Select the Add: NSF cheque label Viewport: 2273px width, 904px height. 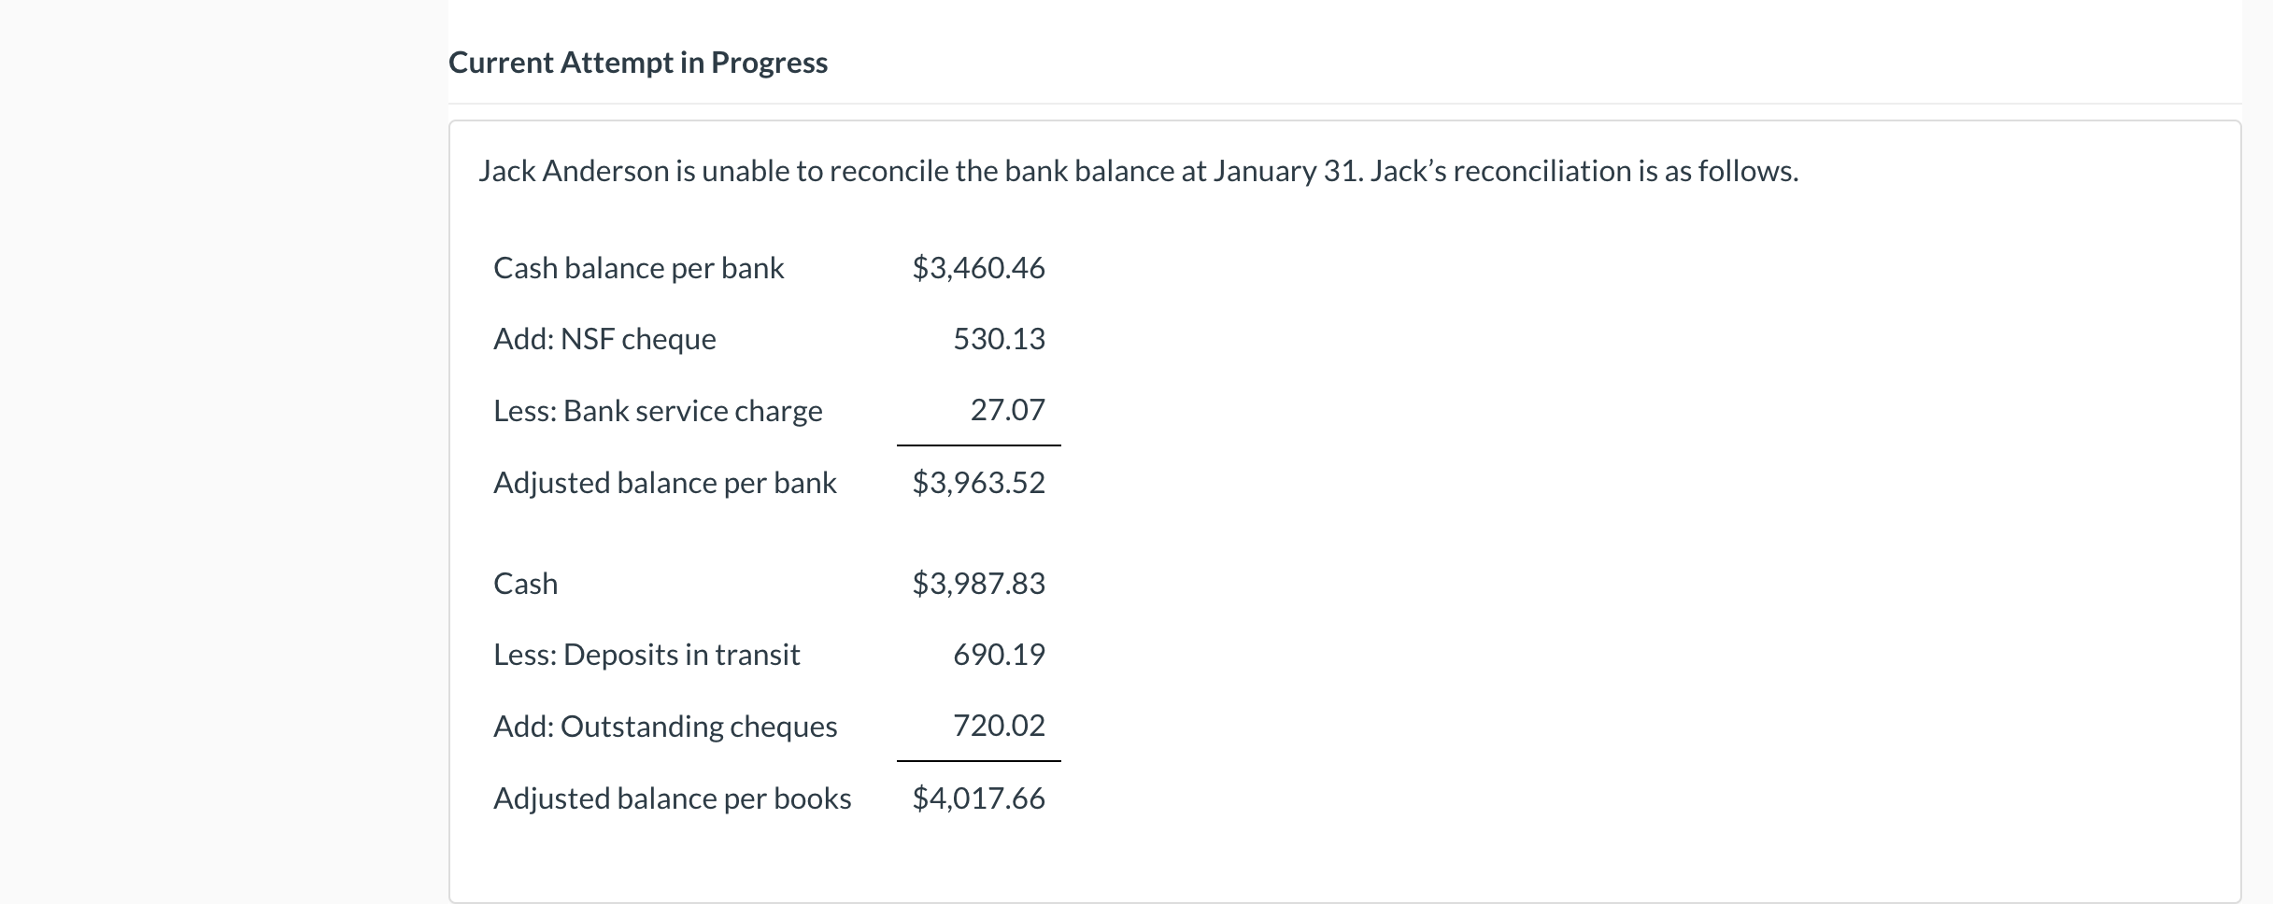point(604,339)
